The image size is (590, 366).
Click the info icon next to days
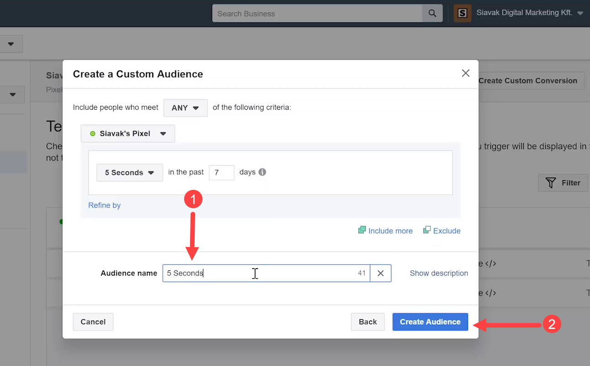[x=262, y=172]
